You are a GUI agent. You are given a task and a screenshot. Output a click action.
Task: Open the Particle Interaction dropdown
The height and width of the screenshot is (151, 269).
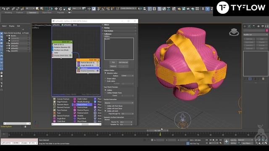tap(119, 103)
